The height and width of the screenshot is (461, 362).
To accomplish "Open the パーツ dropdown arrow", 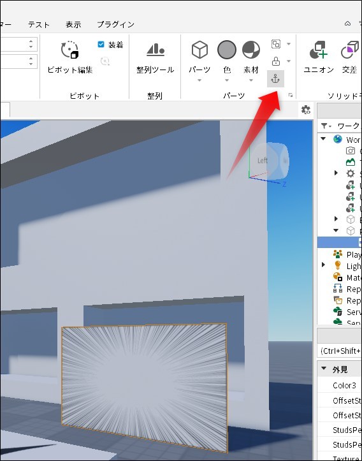I will click(x=199, y=80).
